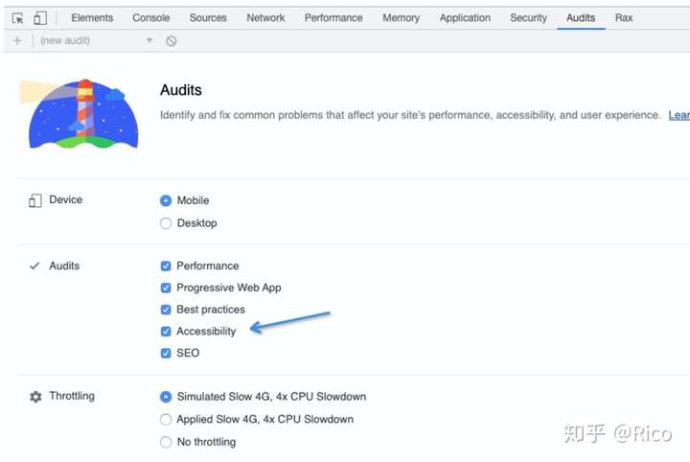Select the Desktop device radio button
The image size is (690, 462).
166,223
